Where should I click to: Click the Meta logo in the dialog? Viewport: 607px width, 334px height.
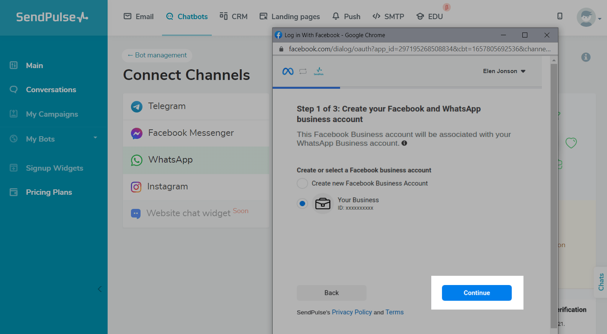[288, 71]
